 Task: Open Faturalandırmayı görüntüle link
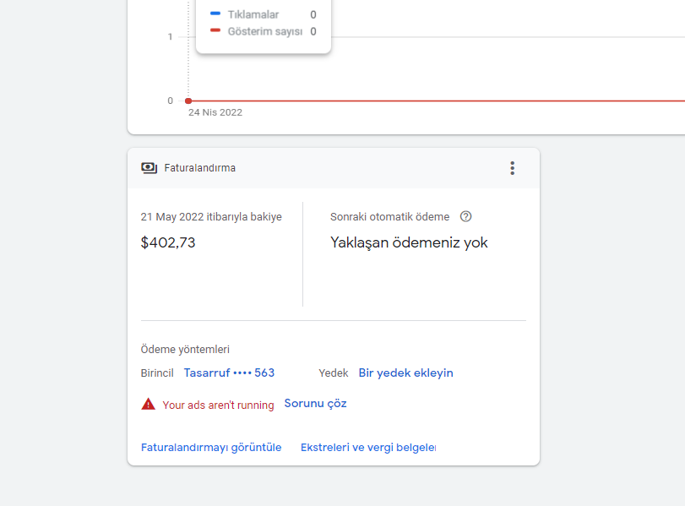click(211, 447)
